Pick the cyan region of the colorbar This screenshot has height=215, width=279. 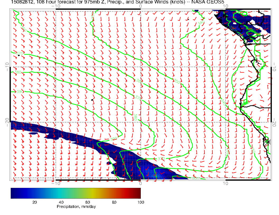(58, 193)
